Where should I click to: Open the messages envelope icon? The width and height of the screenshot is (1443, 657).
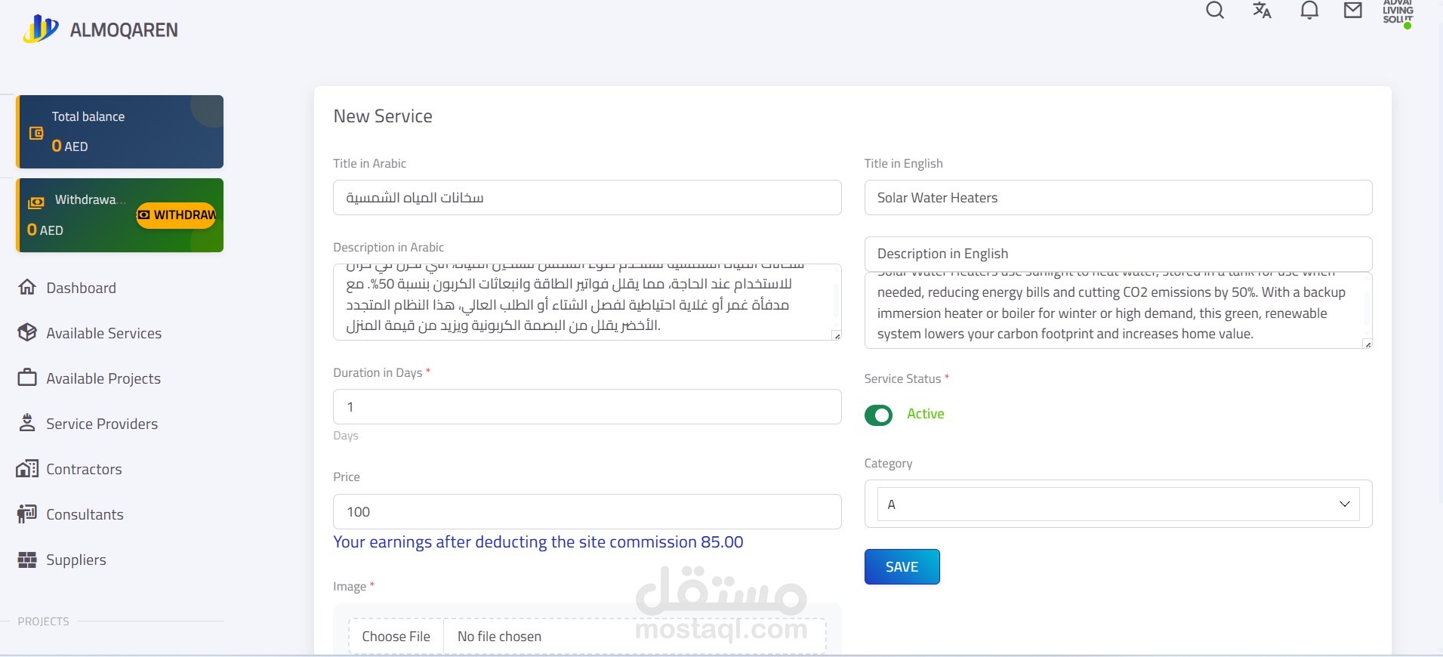(1353, 11)
